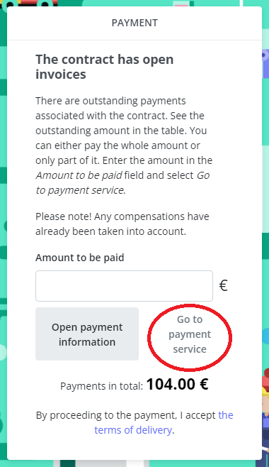Screen dimensions: 269x467
Task: Click the italic 'to payment service' phrase
Action: [x=79, y=190]
